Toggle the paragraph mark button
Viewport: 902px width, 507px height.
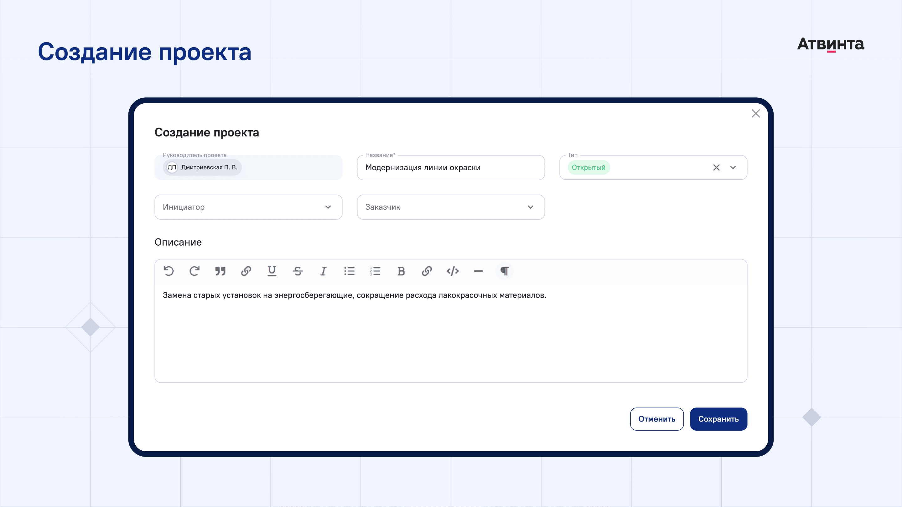point(504,271)
